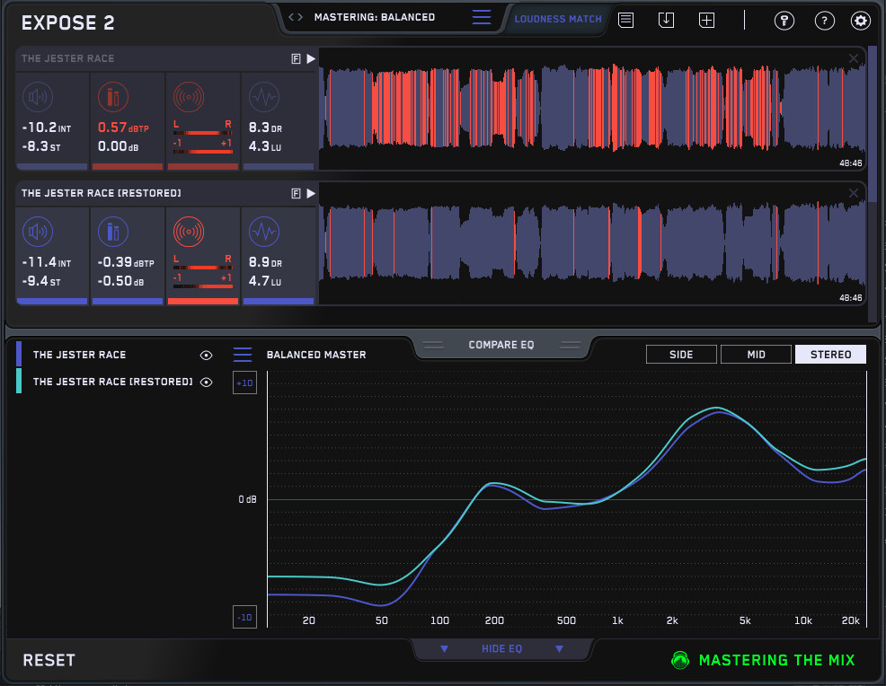Open the Mastering: Balanced preset menu

[x=482, y=17]
